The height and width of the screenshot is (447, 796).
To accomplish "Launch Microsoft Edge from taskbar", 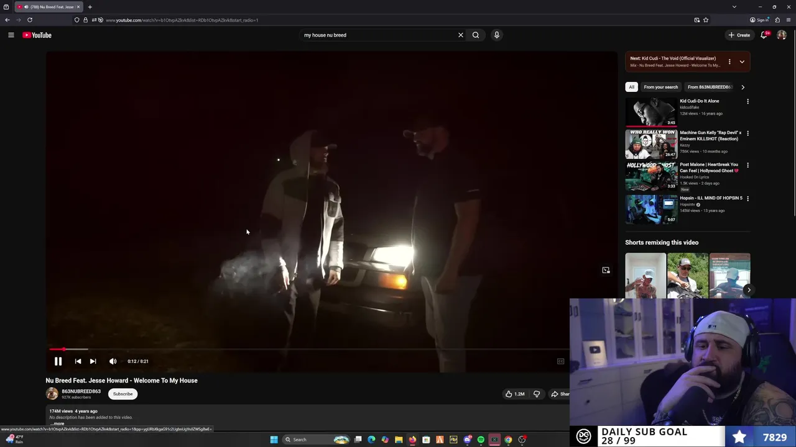I will tap(372, 440).
